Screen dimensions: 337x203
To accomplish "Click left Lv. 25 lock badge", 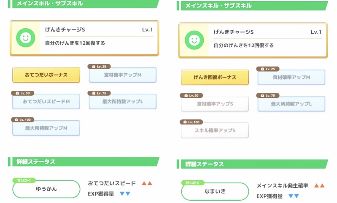I will [x=100, y=66].
